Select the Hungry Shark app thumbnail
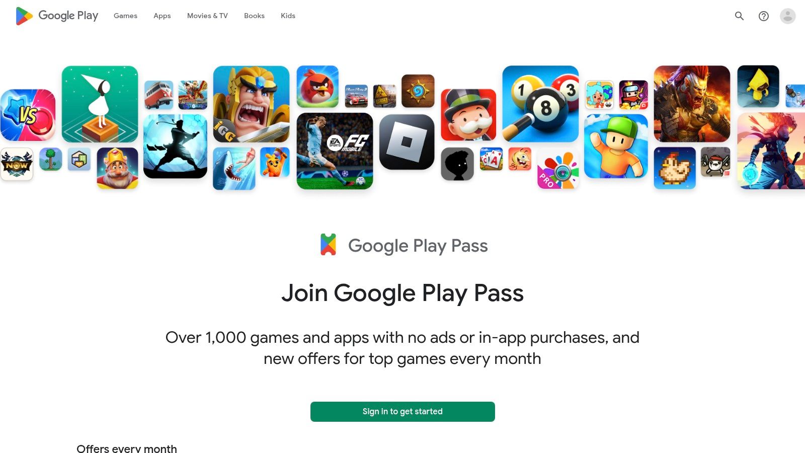The height and width of the screenshot is (453, 805). click(x=234, y=169)
